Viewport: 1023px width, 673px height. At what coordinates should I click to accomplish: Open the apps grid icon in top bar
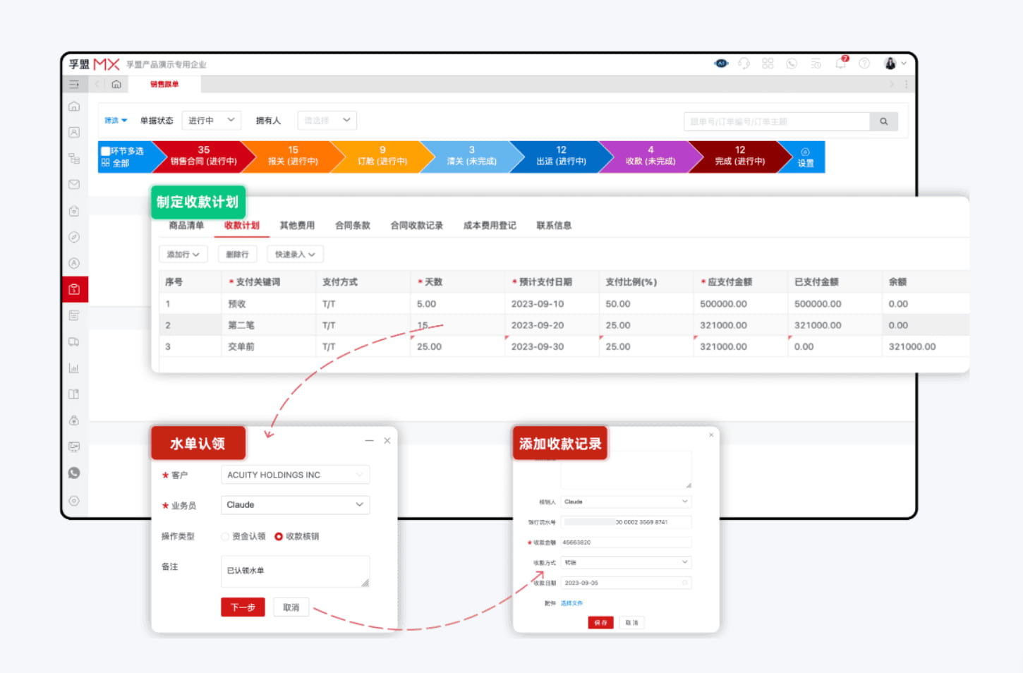[768, 63]
